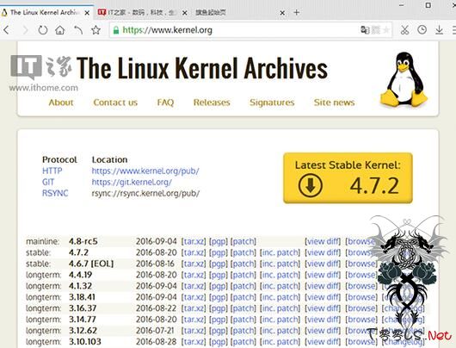Browse the longterm 3.16.37 tree

(361, 308)
